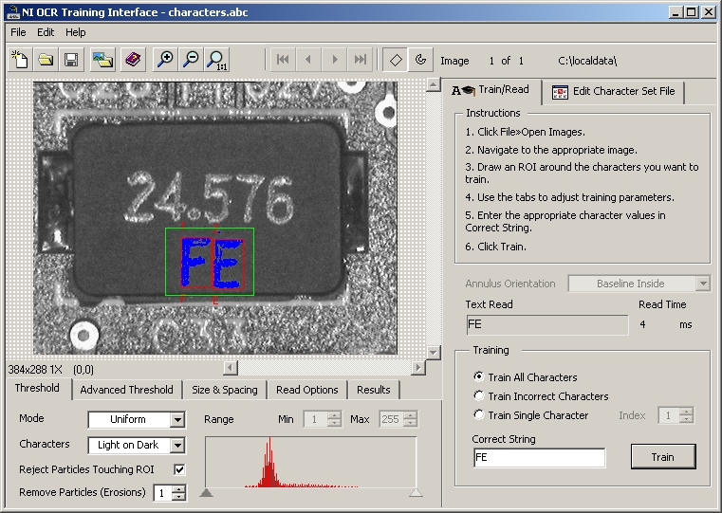Go to the previous image
The width and height of the screenshot is (722, 513).
pos(308,60)
